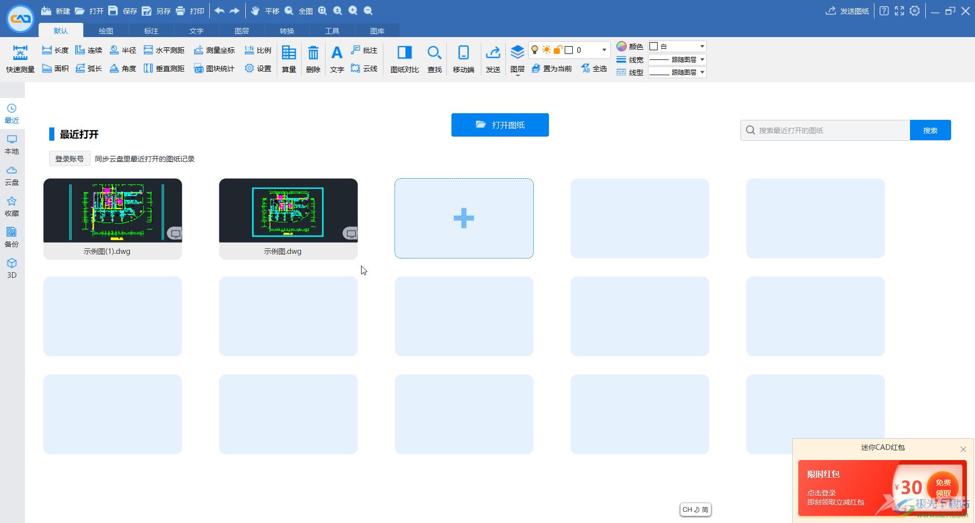The width and height of the screenshot is (975, 523).
Task: Pick the 面积 area measurement tool
Action: (55, 69)
